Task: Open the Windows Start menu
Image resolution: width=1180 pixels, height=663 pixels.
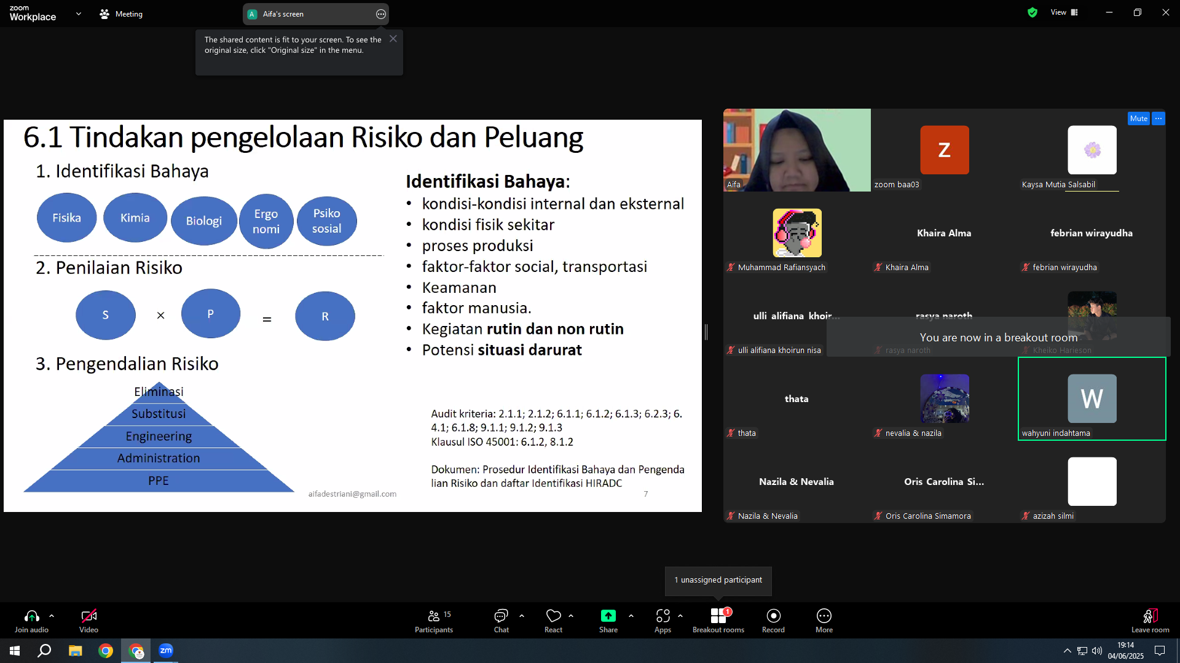Action: coord(15,651)
